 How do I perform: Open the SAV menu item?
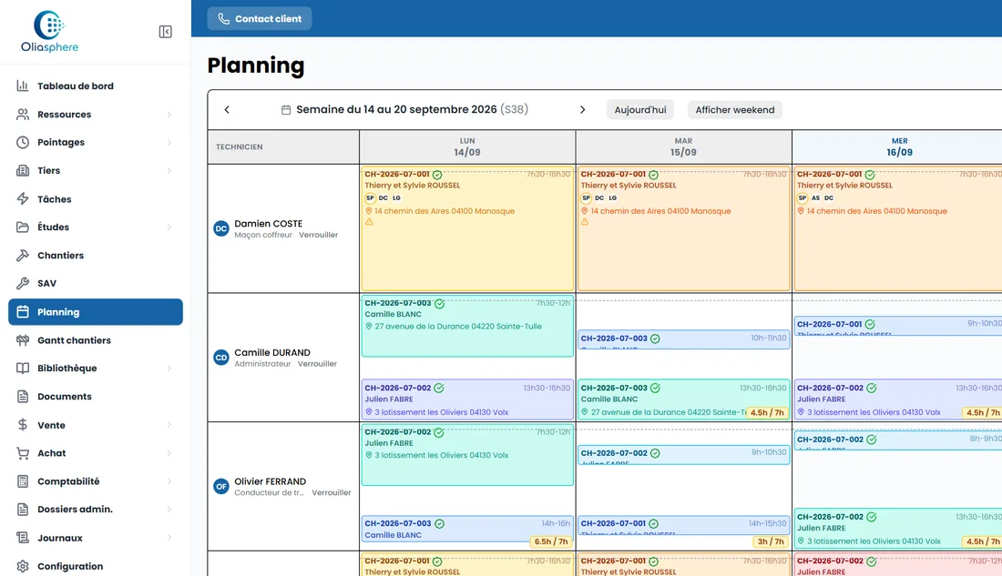click(96, 283)
